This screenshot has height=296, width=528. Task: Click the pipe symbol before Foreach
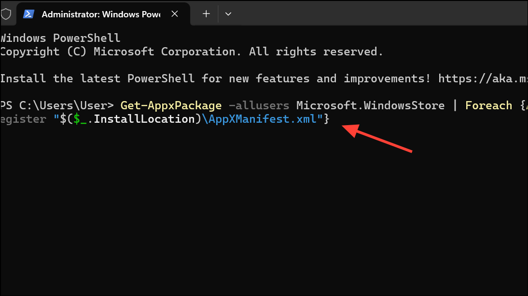pyautogui.click(x=455, y=105)
